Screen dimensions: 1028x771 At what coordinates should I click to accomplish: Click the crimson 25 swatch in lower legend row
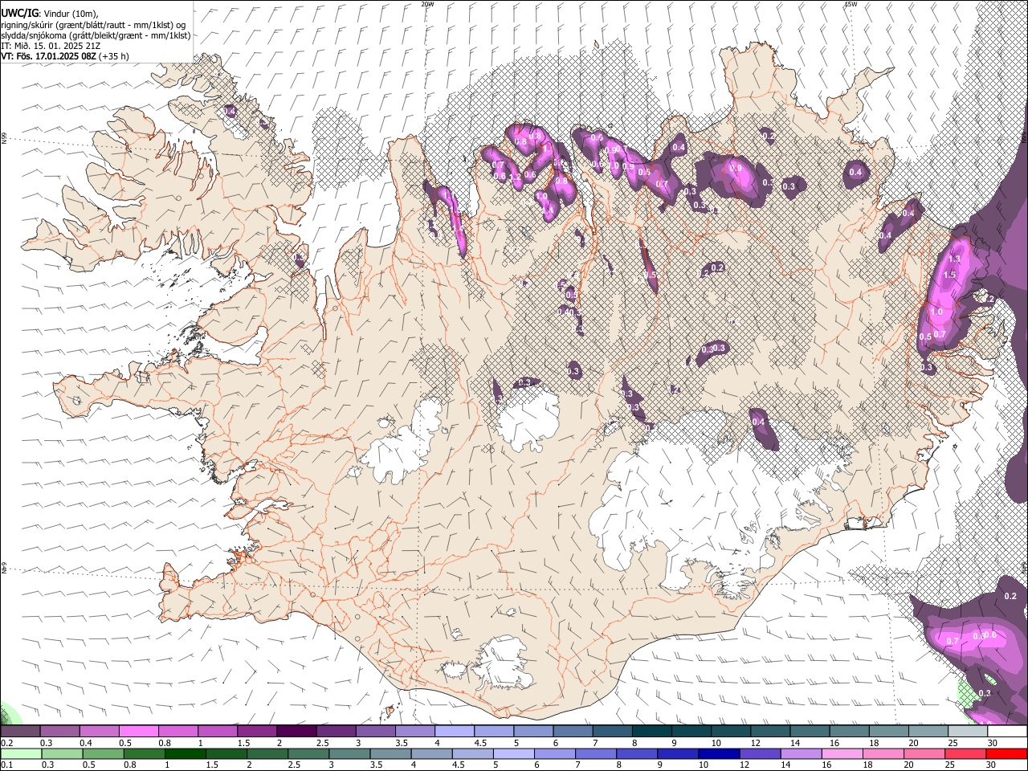965,753
